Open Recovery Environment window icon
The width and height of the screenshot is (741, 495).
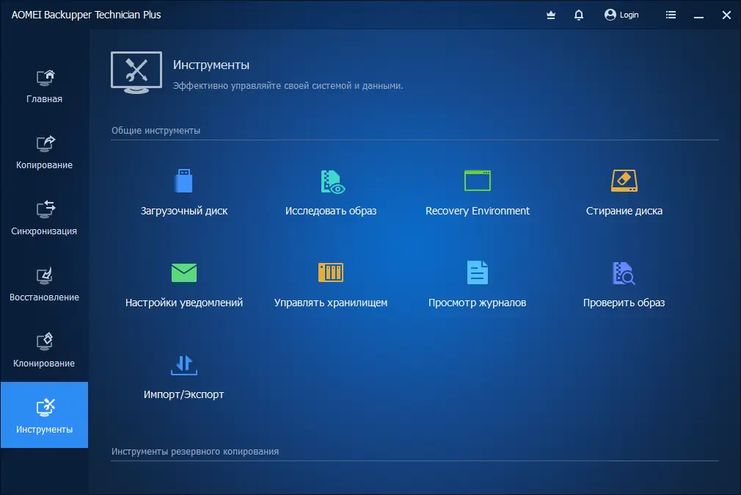click(478, 181)
